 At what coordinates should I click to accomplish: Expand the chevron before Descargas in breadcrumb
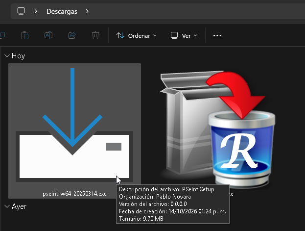[36, 11]
